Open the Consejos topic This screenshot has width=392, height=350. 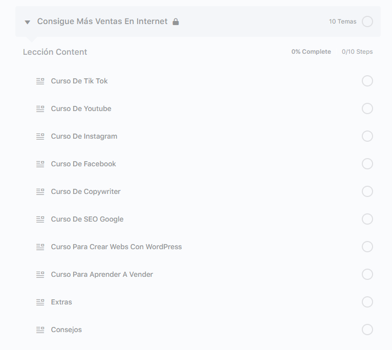[66, 330]
